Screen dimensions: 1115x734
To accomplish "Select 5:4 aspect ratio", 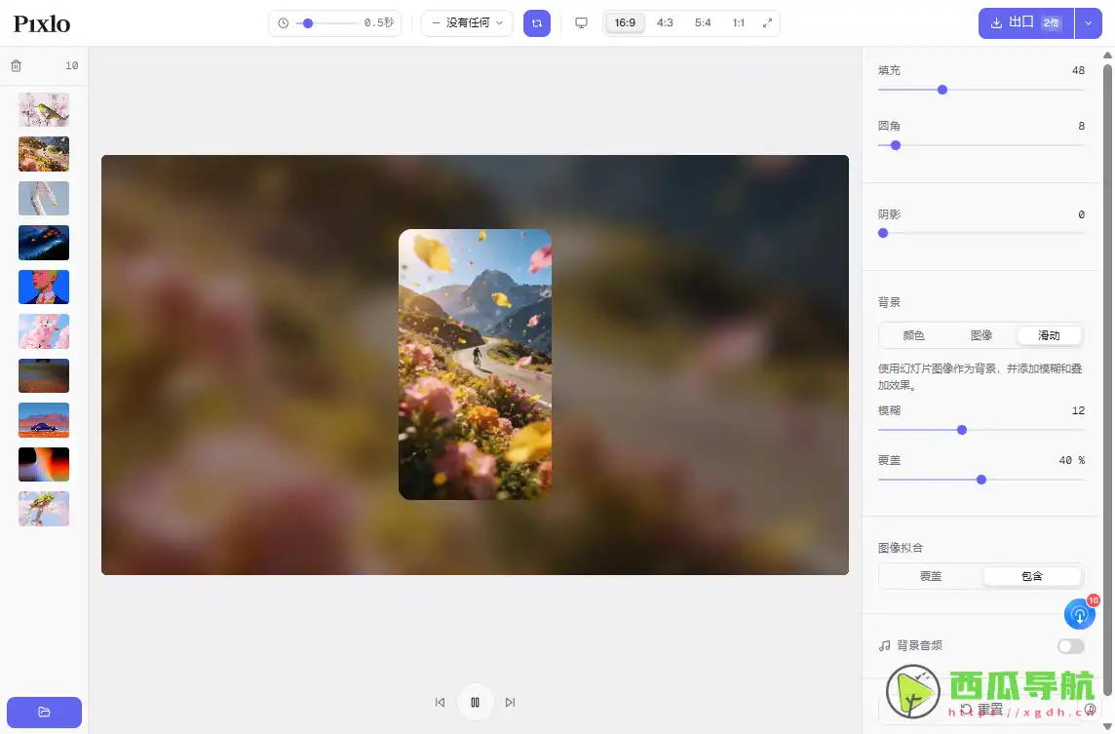I will tap(703, 23).
